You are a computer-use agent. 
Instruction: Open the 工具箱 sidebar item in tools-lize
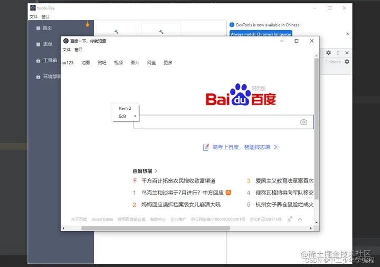[46, 60]
